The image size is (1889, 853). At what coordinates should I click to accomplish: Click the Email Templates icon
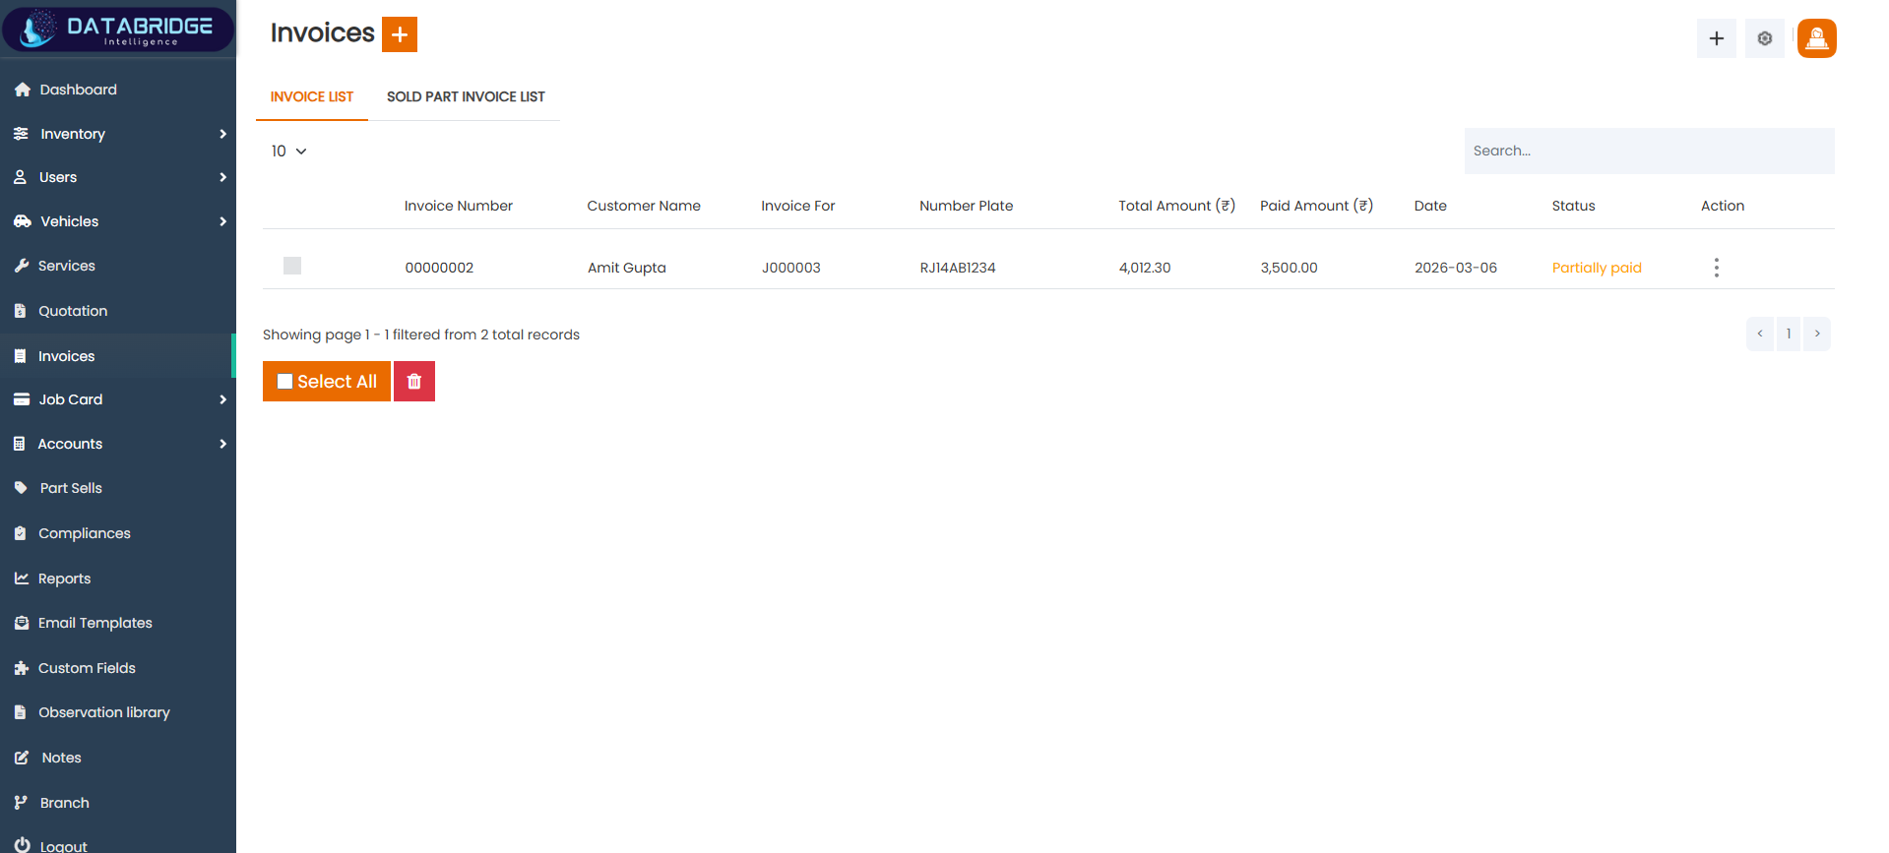click(x=22, y=623)
